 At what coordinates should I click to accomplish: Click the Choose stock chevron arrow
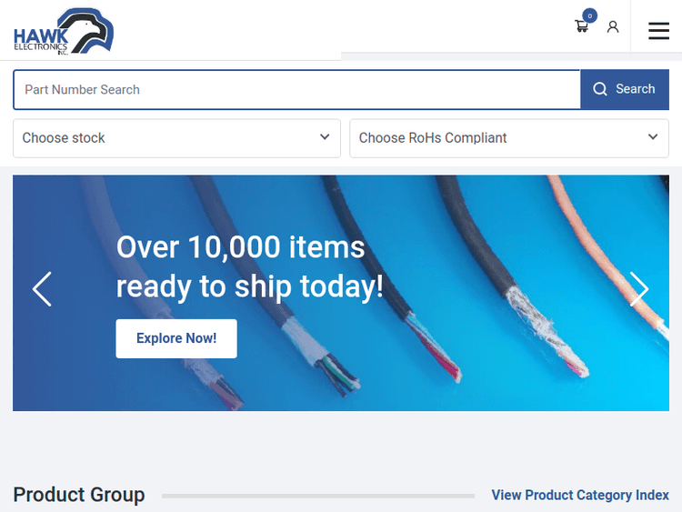pyautogui.click(x=325, y=137)
